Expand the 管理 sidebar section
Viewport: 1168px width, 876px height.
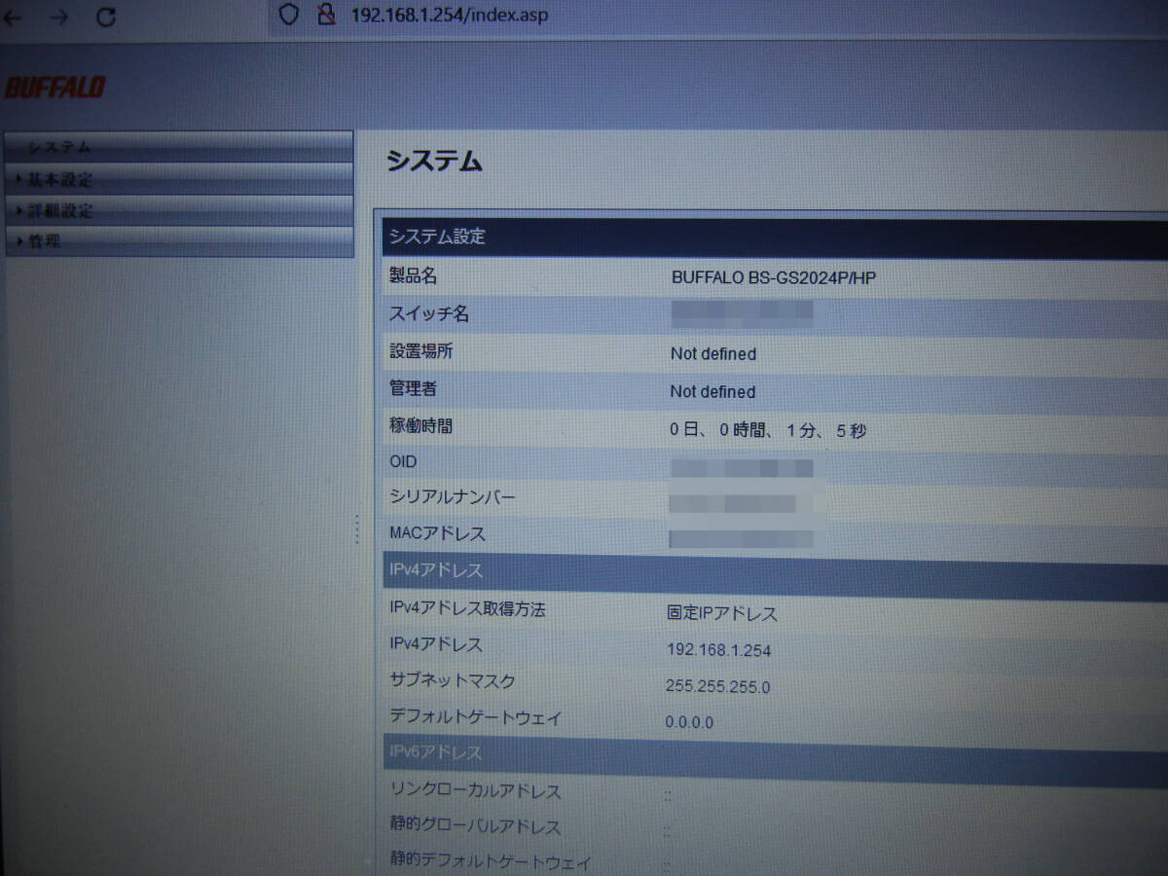(179, 241)
